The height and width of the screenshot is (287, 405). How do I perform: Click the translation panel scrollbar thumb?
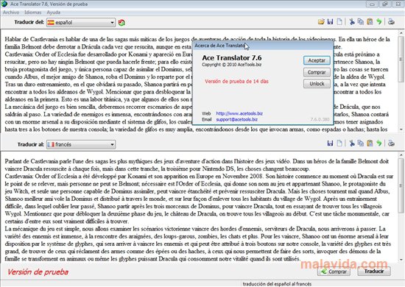click(x=401, y=185)
